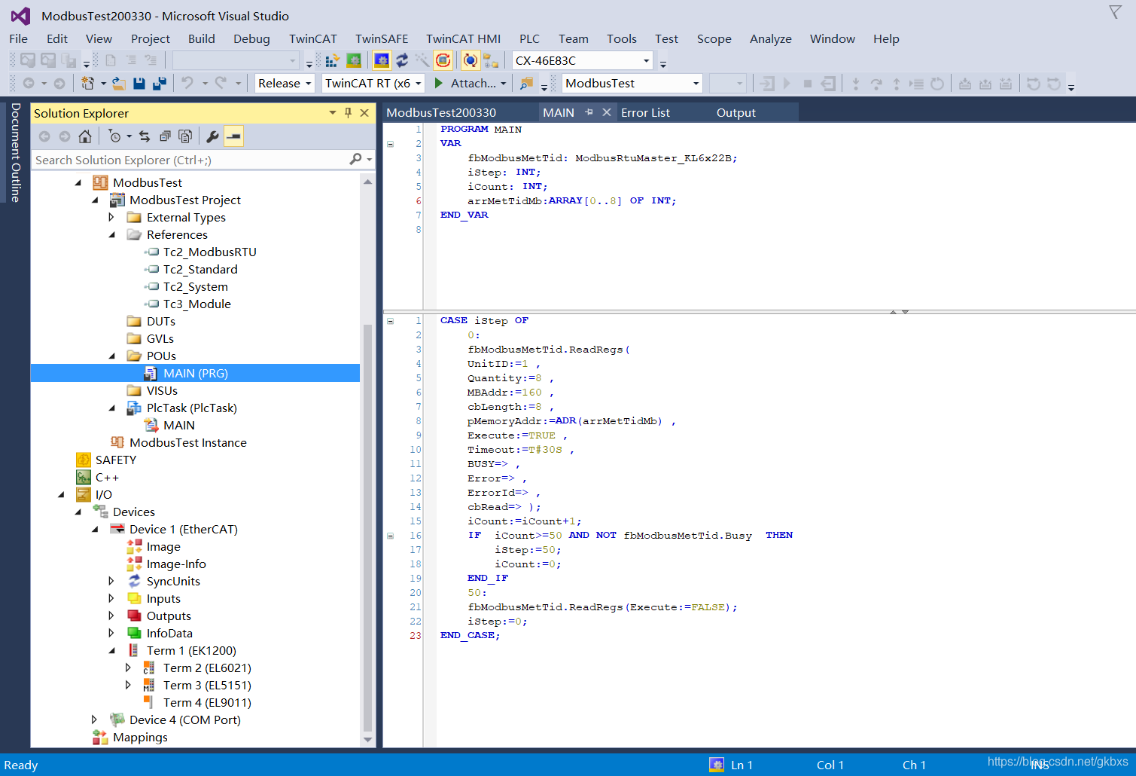
Task: Click Scan devices wand icon
Action: coord(422,60)
